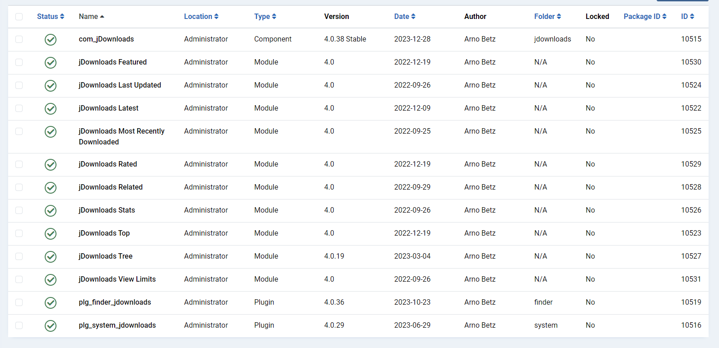719x348 pixels.
Task: Check the select-all checkbox in header
Action: (19, 17)
